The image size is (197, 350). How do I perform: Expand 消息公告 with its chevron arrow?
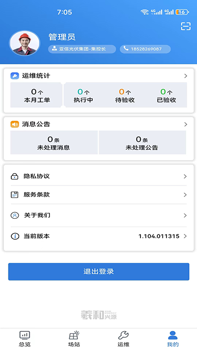186,124
